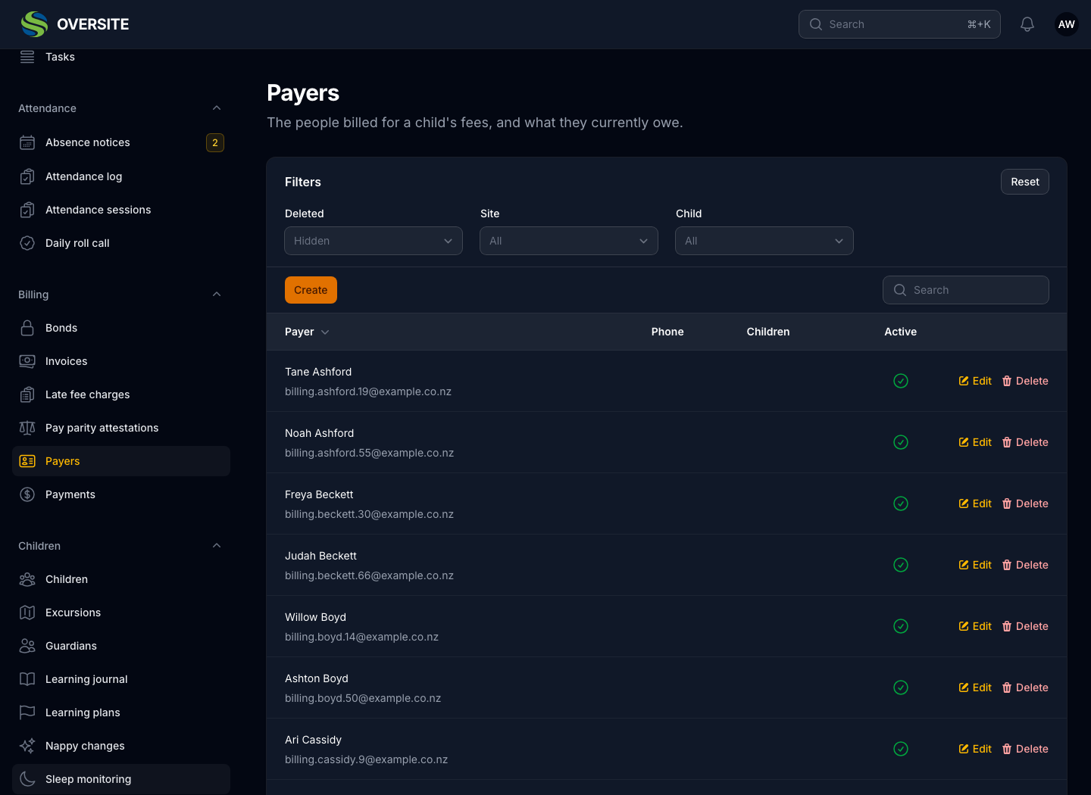
Task: Click the payers table Search box
Action: pyautogui.click(x=966, y=290)
